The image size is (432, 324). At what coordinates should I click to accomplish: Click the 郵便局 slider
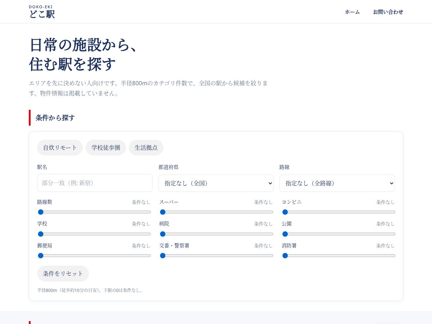[94, 256]
